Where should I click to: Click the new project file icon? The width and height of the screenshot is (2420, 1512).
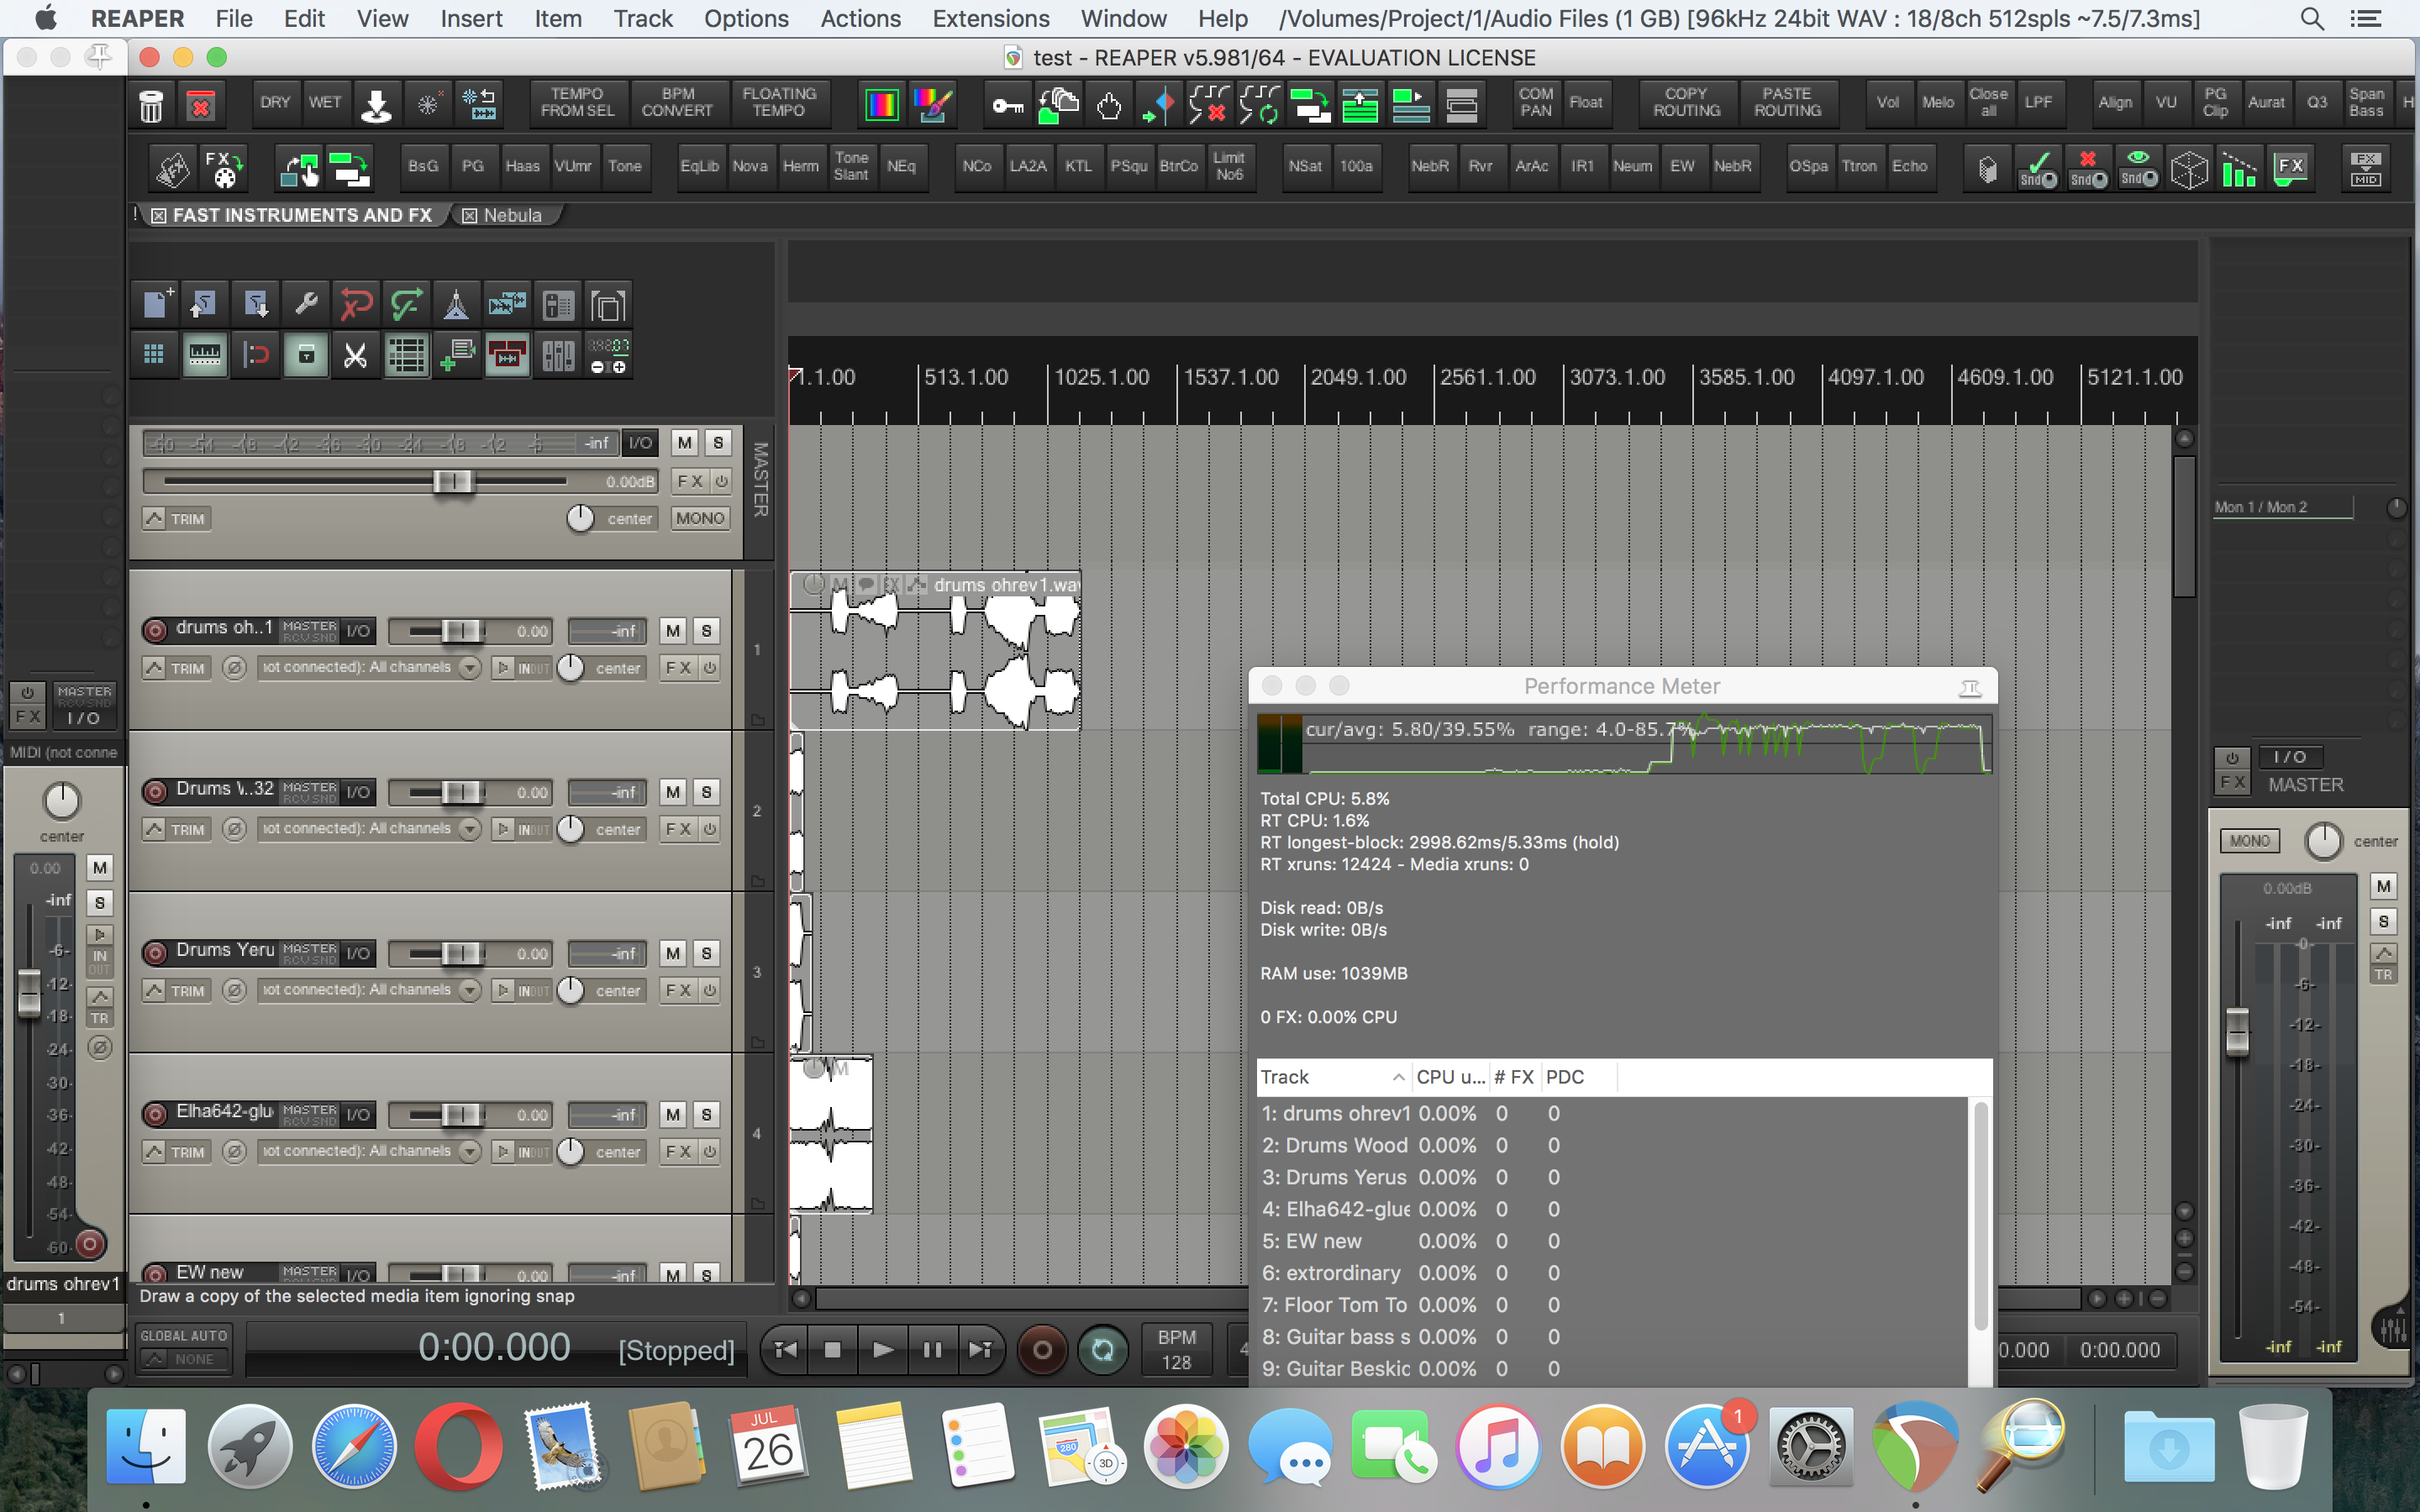tap(156, 304)
